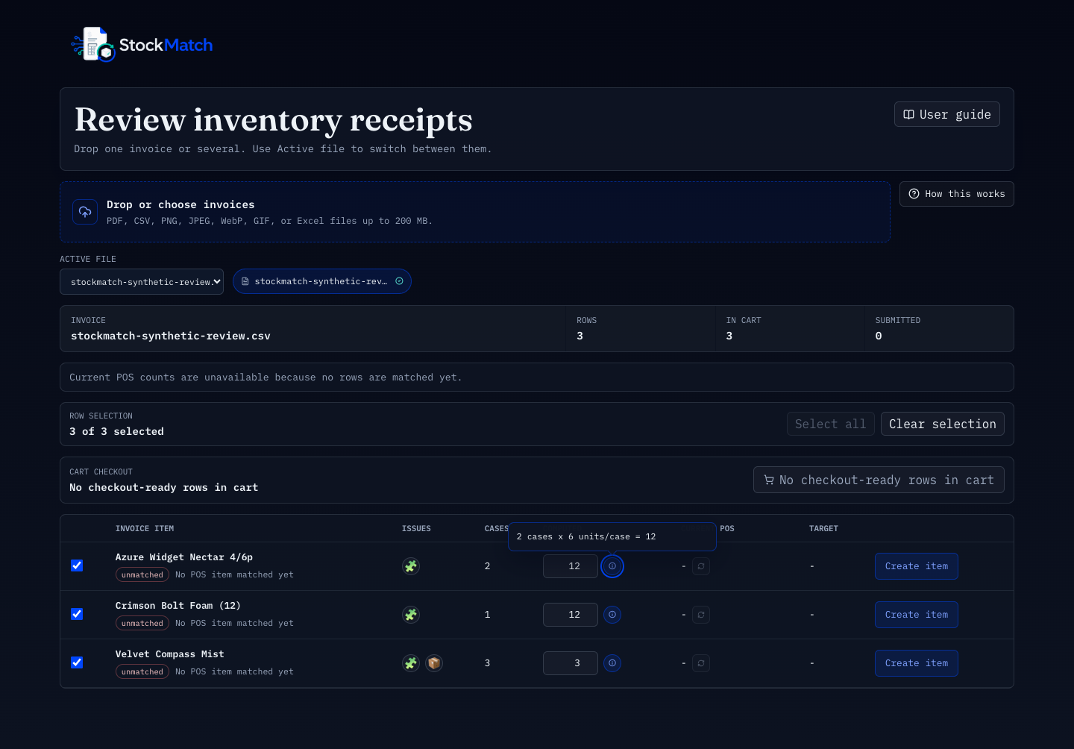Click refresh POS icon in Velvet Compass Mist row
Screen dimensions: 1074x749
[x=701, y=663]
